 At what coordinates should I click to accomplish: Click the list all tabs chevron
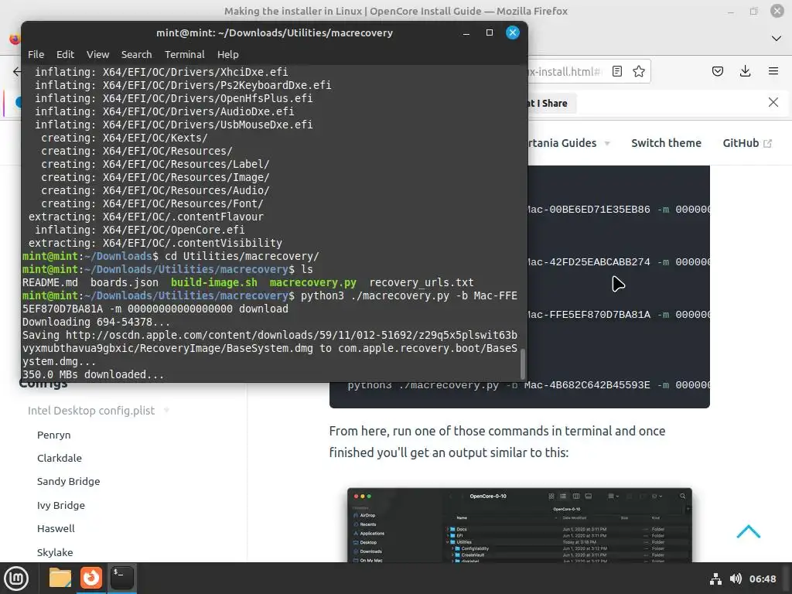(777, 39)
